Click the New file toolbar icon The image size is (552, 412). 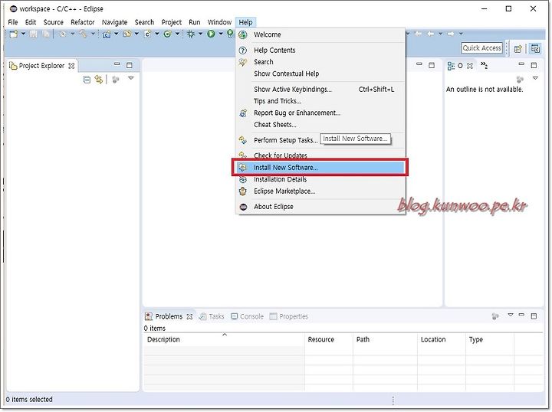coord(14,34)
